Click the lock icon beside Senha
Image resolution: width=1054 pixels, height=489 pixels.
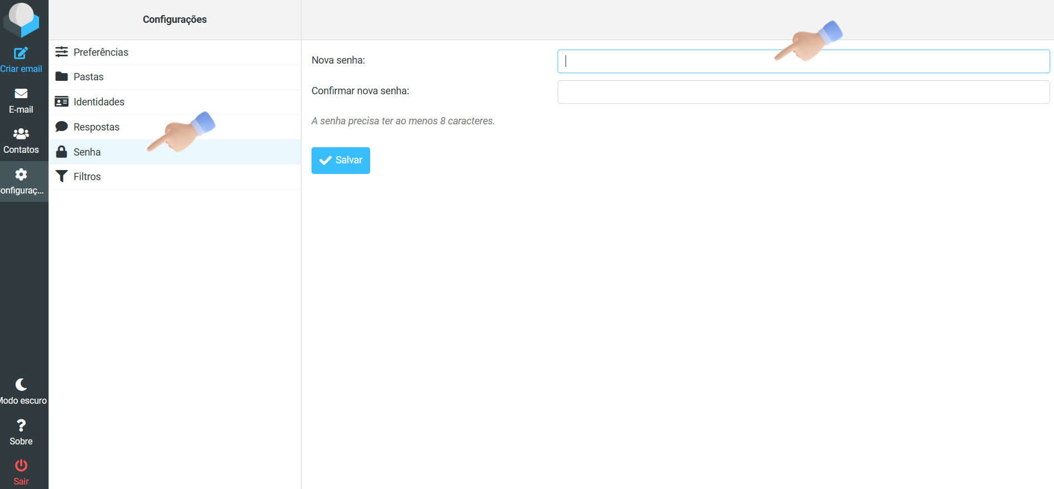(x=62, y=152)
